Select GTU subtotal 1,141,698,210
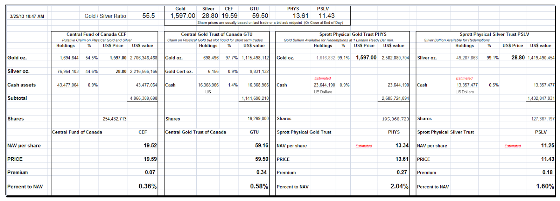Image resolution: width=560 pixels, height=201 pixels. (x=255, y=98)
